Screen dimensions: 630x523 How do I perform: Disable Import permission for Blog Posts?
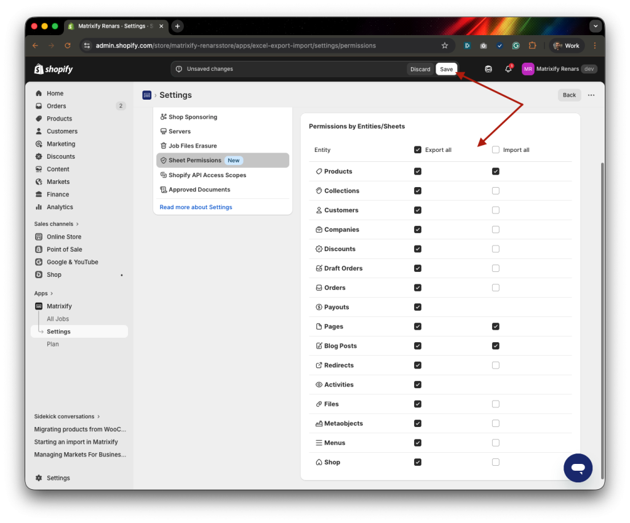point(495,346)
